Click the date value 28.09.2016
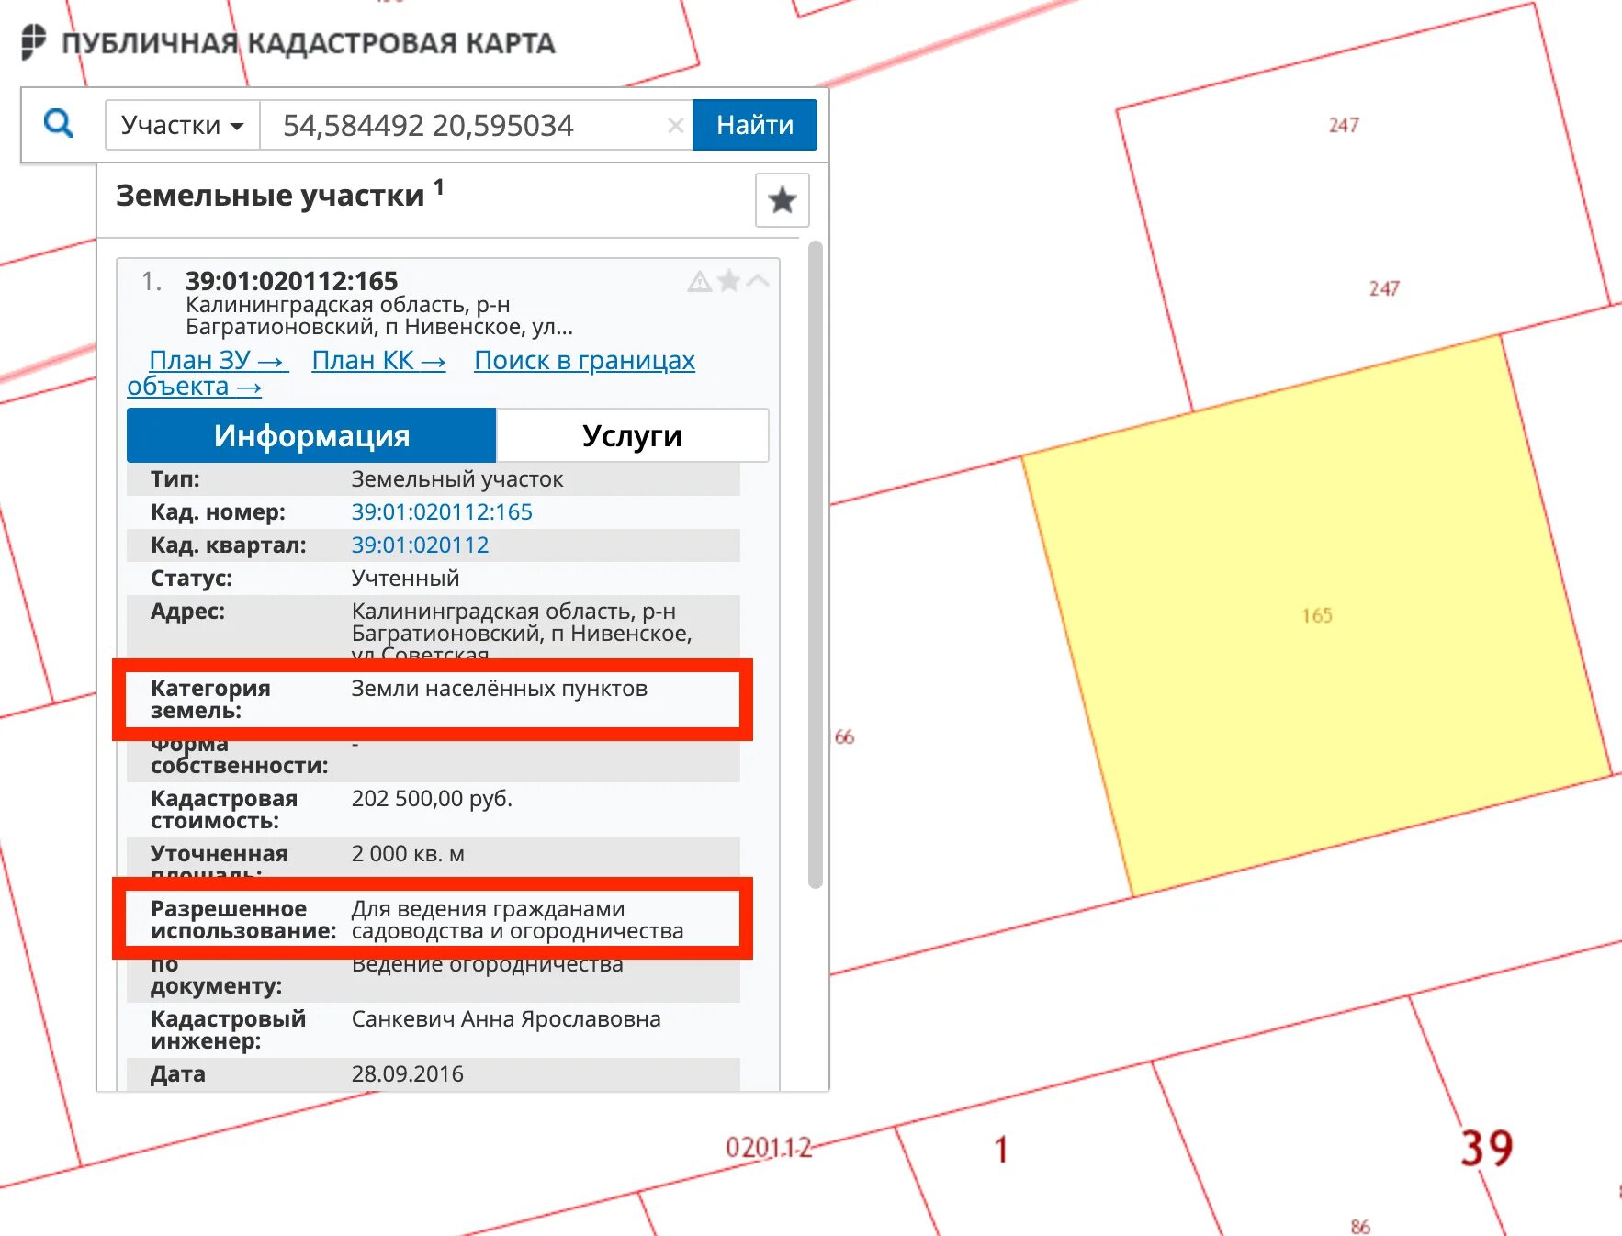 pos(407,1073)
